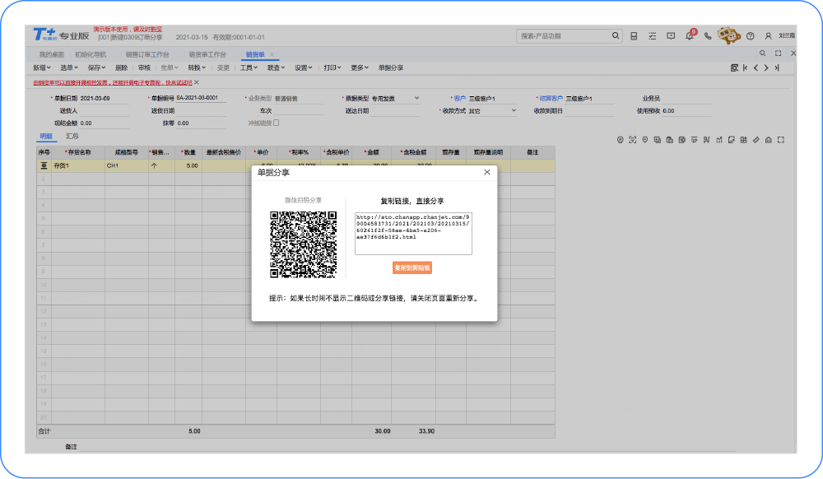Click the 审核 toolbar button
This screenshot has width=823, height=479.
144,68
